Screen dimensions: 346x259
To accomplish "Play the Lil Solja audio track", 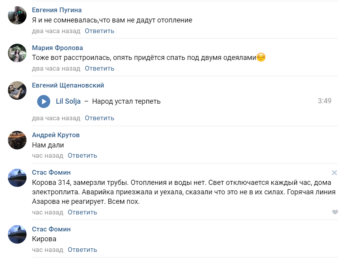I will click(x=43, y=101).
